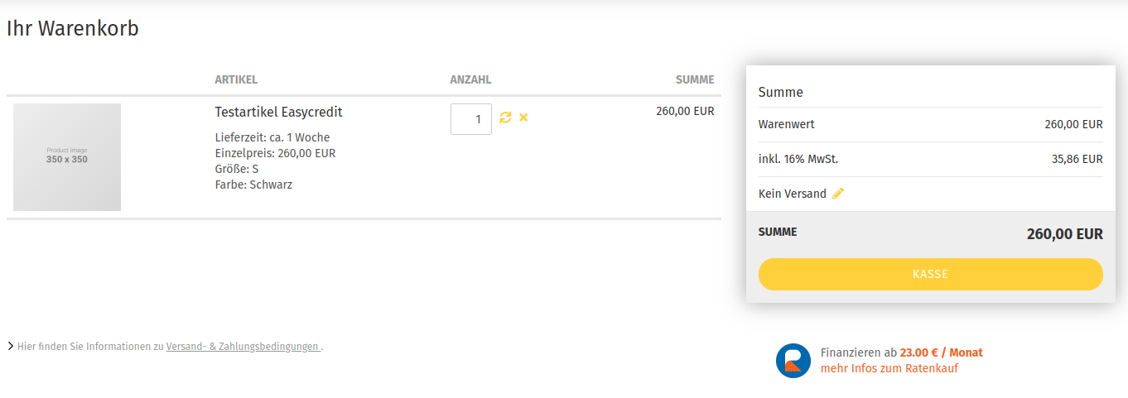The image size is (1128, 398).
Task: Open the Versand- & Zahlungsbedingungen link
Action: click(x=243, y=347)
